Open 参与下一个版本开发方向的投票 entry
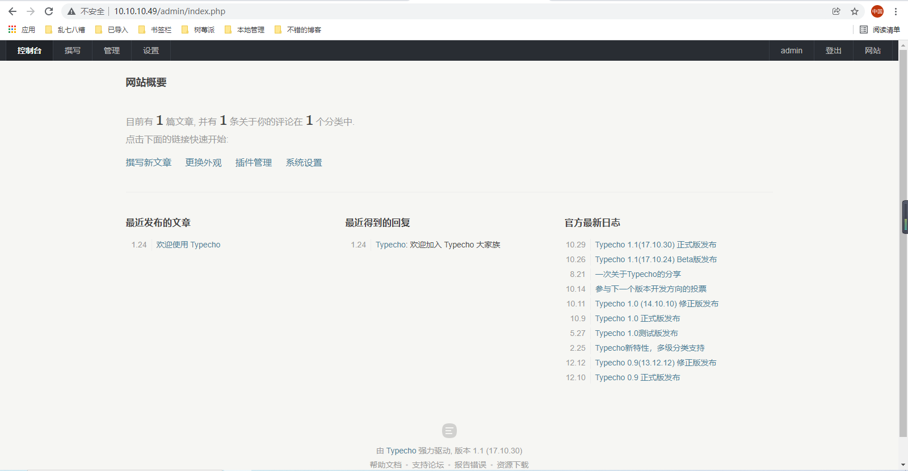The width and height of the screenshot is (908, 471). (651, 289)
